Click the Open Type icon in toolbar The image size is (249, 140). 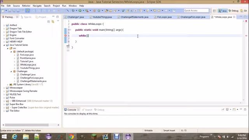click(107, 10)
